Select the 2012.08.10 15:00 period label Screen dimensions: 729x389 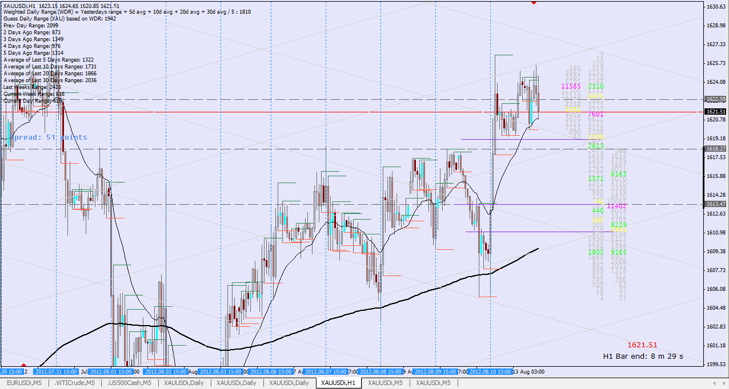tap(490, 371)
